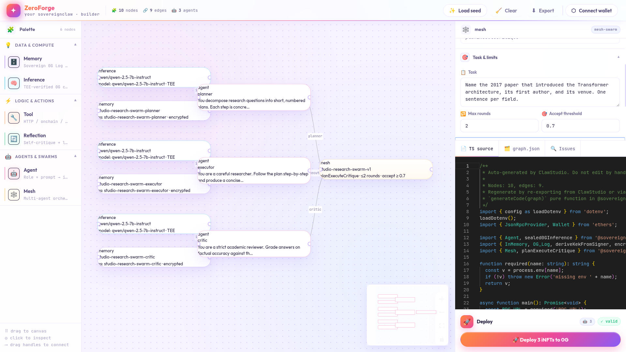This screenshot has width=626, height=352.
Task: Click the Palette puzzle piece icon
Action: (x=11, y=30)
